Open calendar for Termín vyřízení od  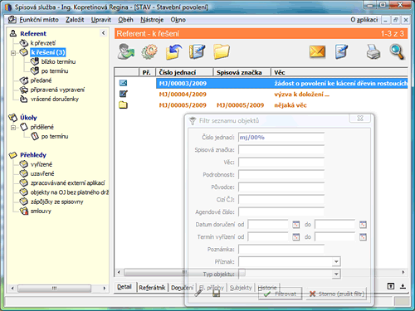(296, 237)
